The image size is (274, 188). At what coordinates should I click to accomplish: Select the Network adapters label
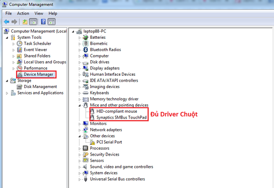[x=106, y=130]
